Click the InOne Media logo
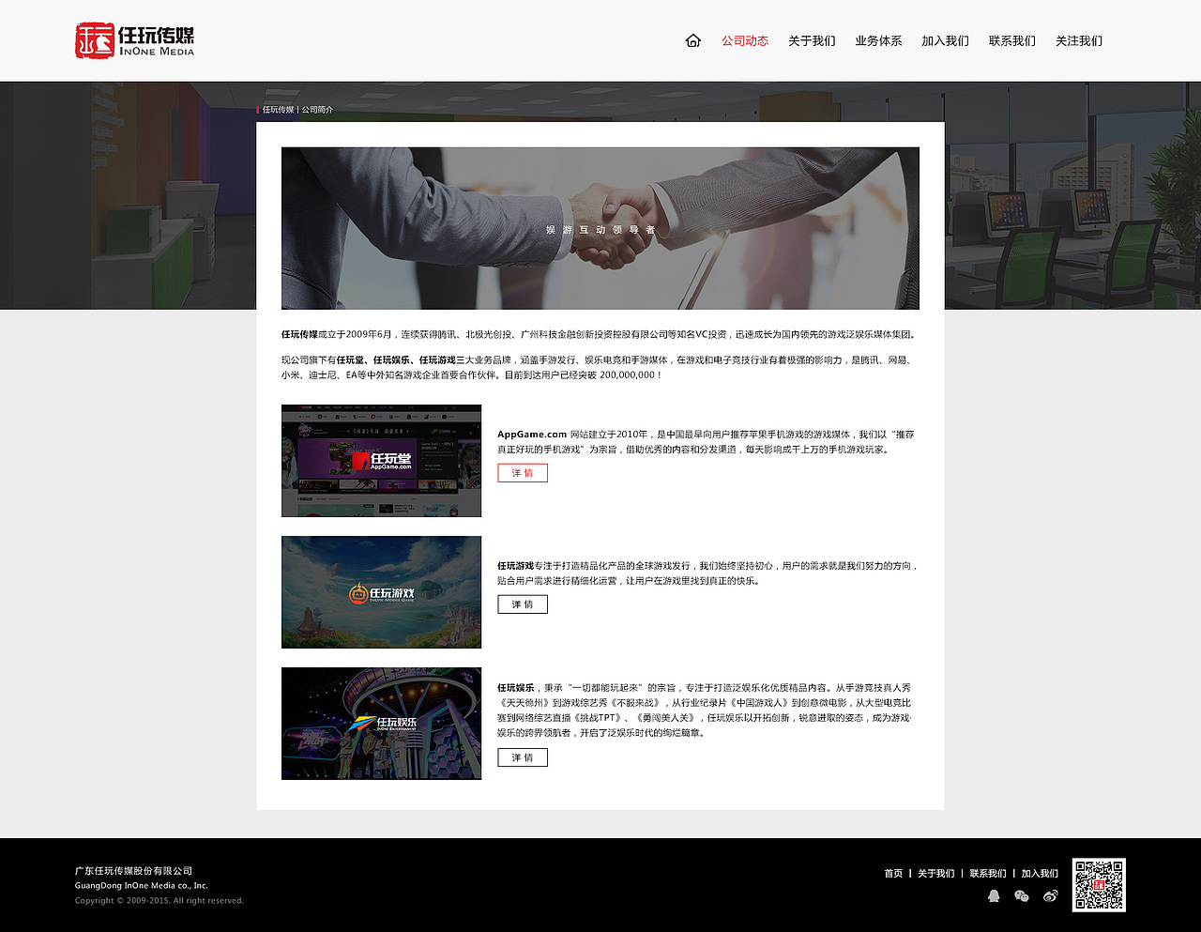 pos(135,40)
